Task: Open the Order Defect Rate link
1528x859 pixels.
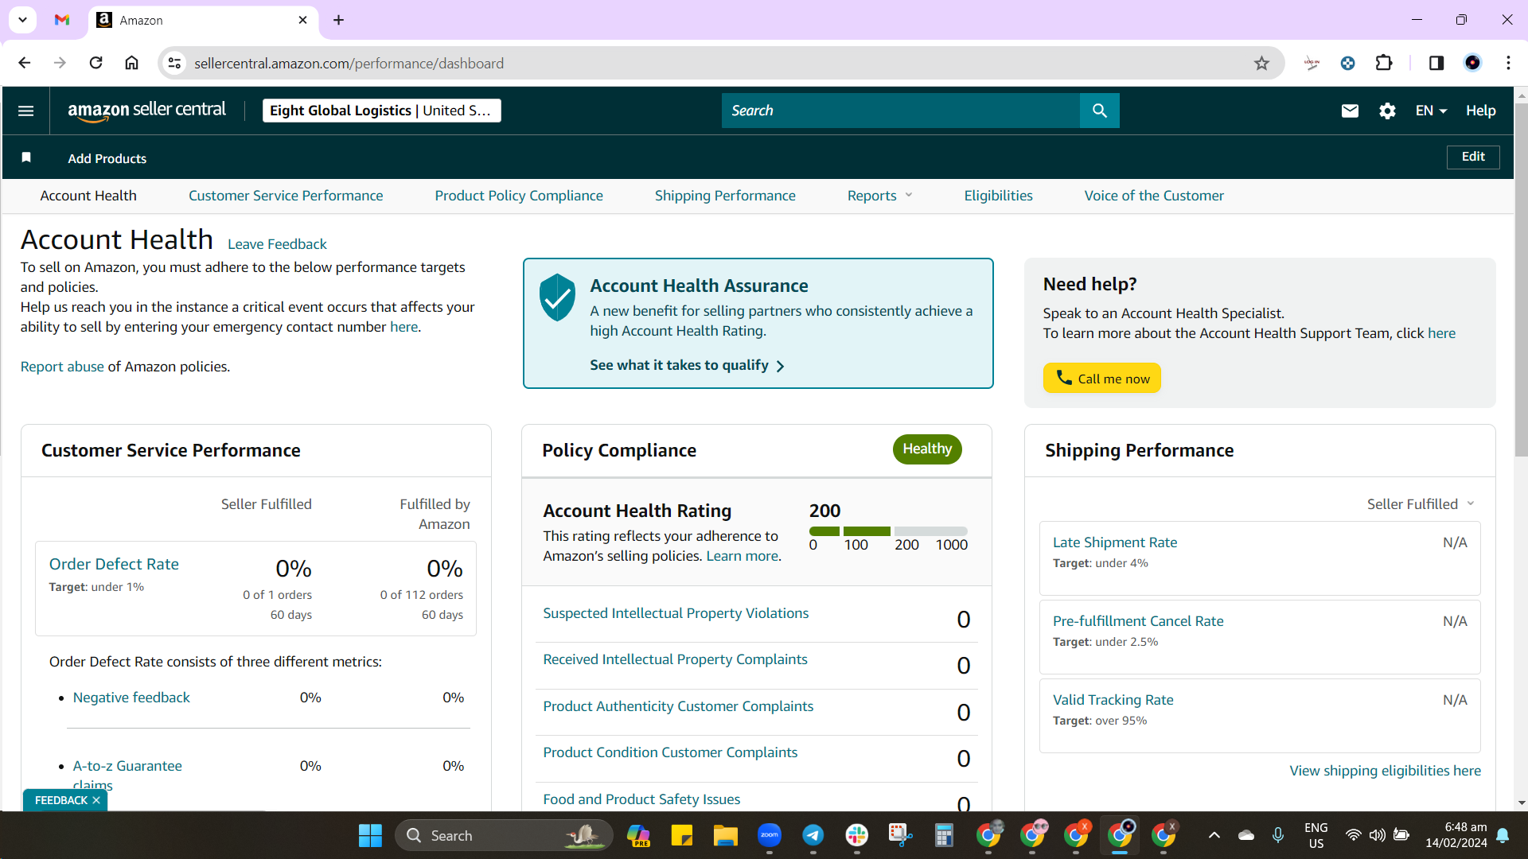Action: (x=114, y=564)
